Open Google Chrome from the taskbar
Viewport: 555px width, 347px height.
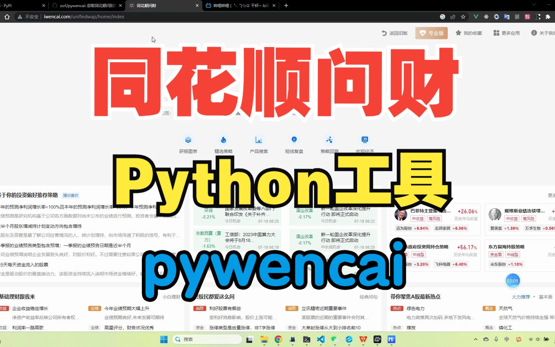click(278, 339)
